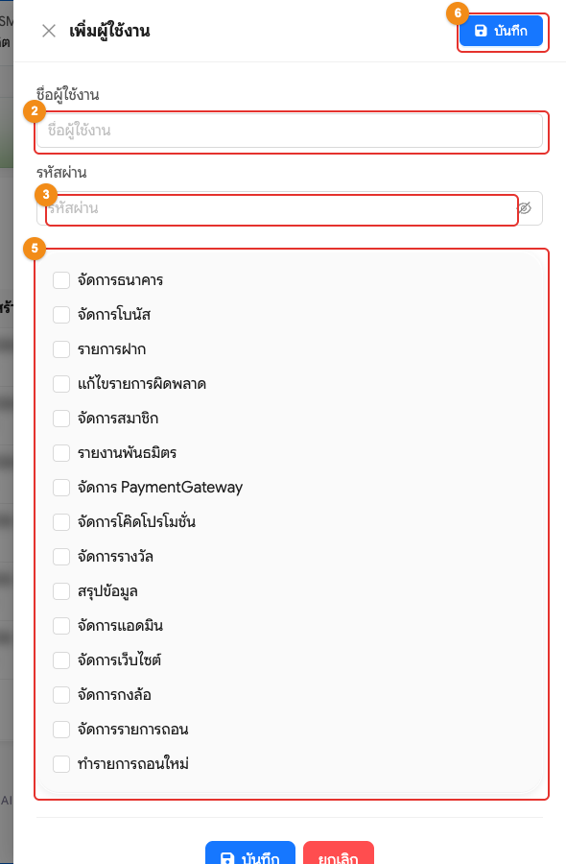Check the จัดการกงล้อ checkbox
The height and width of the screenshot is (864, 566).
61,695
